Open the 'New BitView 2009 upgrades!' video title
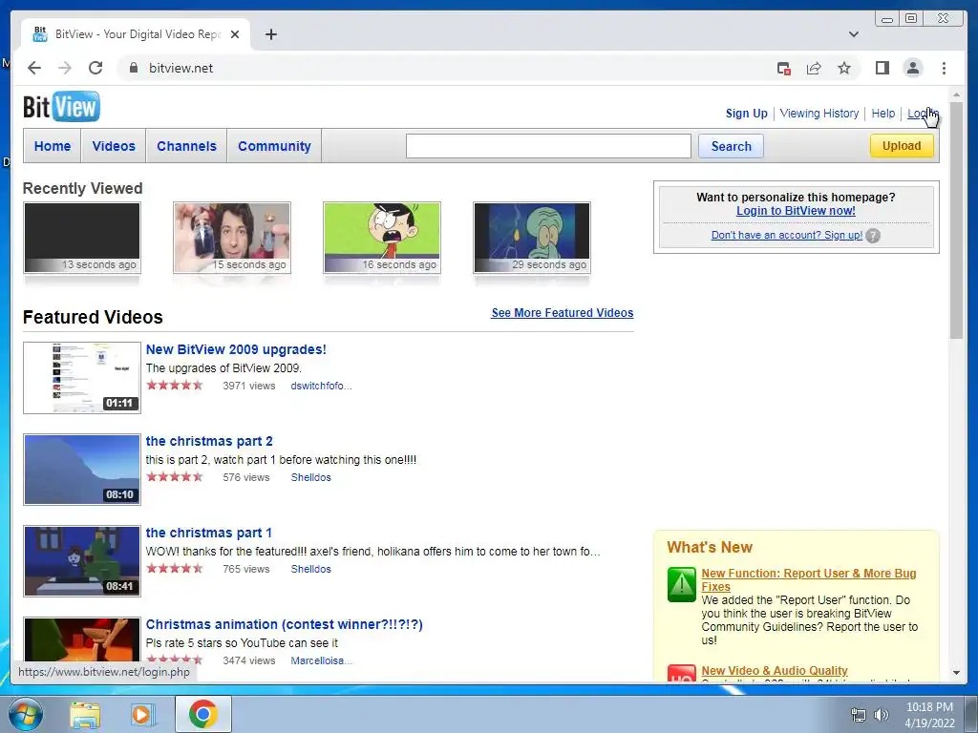This screenshot has height=733, width=978. tap(236, 349)
